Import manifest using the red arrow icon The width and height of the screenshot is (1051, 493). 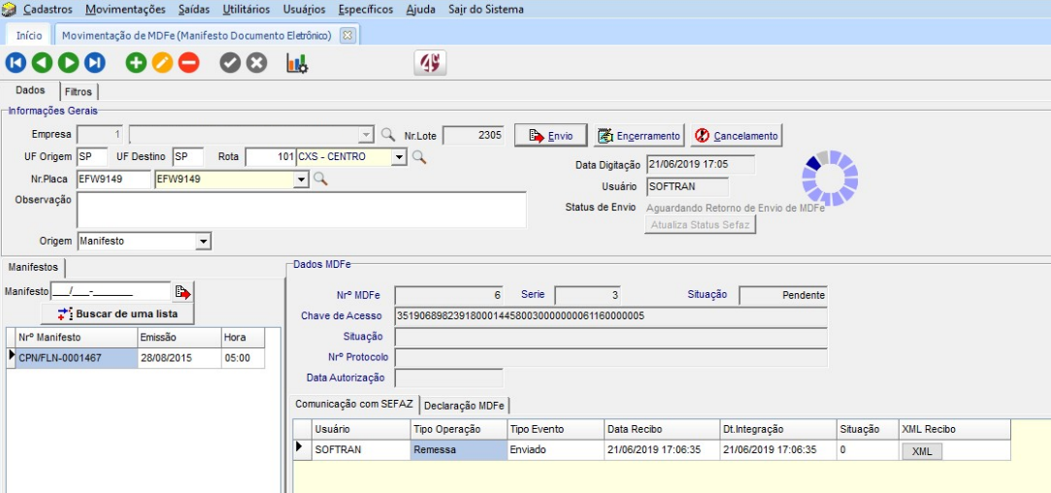(182, 291)
